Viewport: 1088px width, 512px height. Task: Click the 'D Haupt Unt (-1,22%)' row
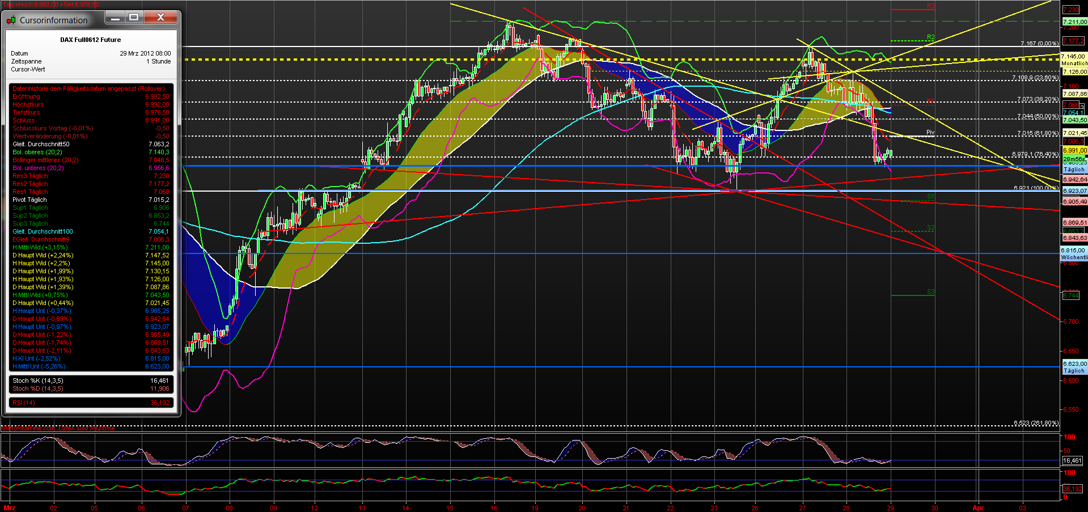[91, 335]
